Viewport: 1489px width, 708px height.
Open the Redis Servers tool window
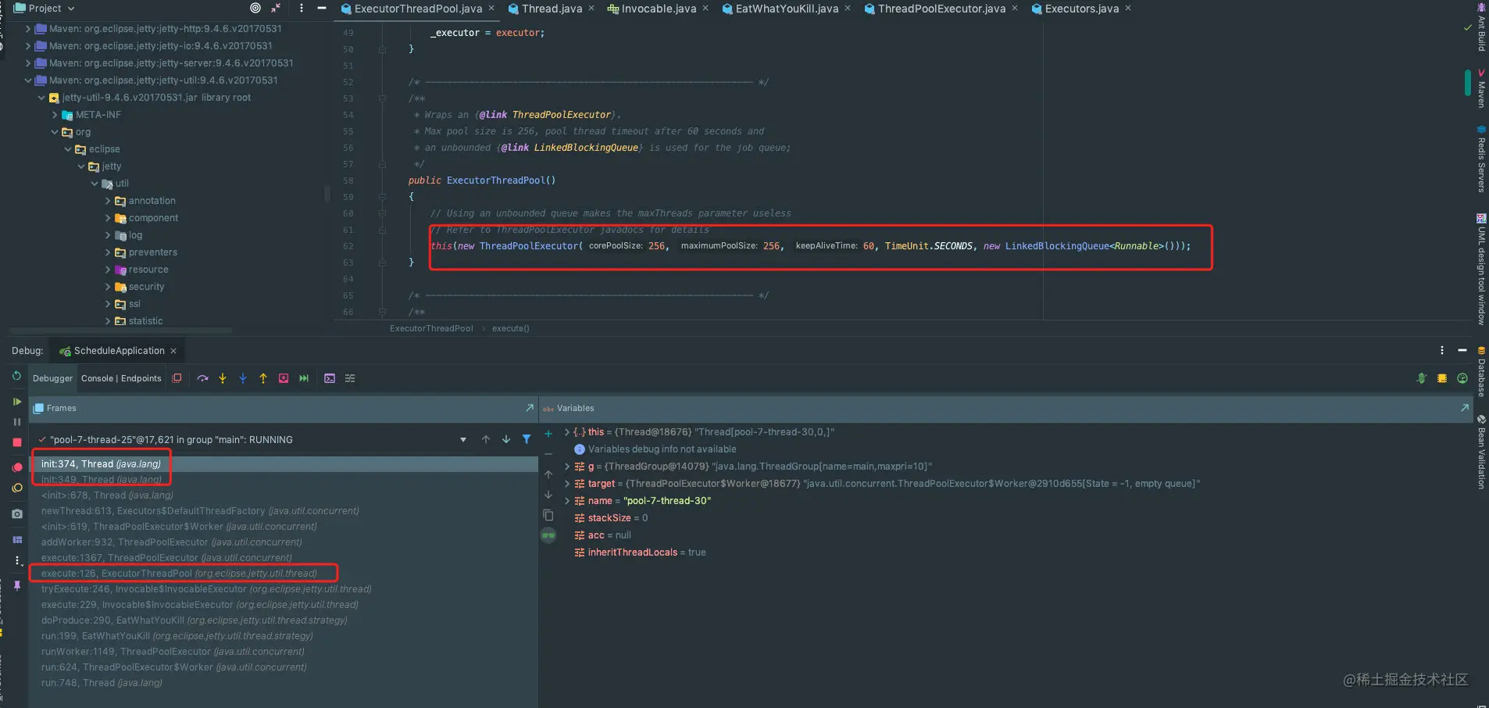tap(1481, 159)
